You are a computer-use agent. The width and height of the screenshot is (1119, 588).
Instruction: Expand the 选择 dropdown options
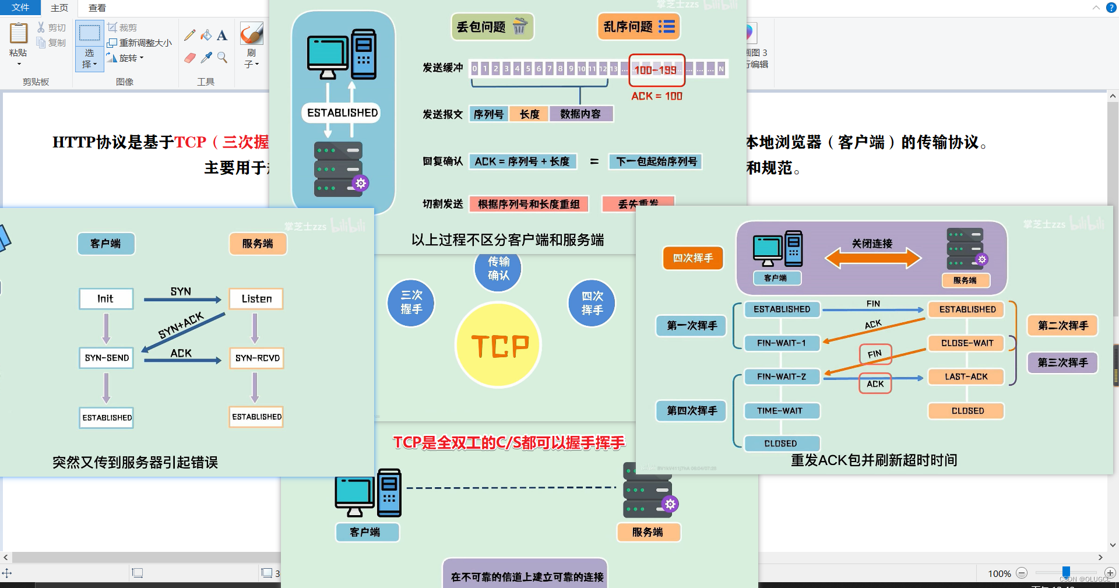pos(89,59)
